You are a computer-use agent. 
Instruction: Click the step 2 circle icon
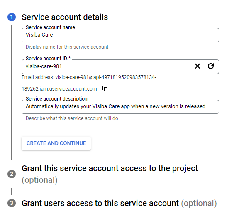12,174
